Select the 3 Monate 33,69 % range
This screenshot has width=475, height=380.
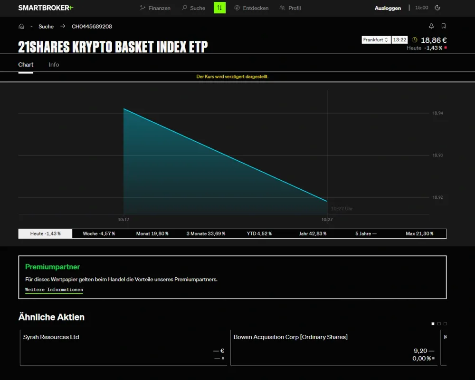point(206,234)
